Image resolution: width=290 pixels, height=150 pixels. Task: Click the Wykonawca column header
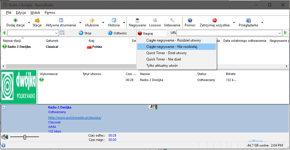click(59, 74)
